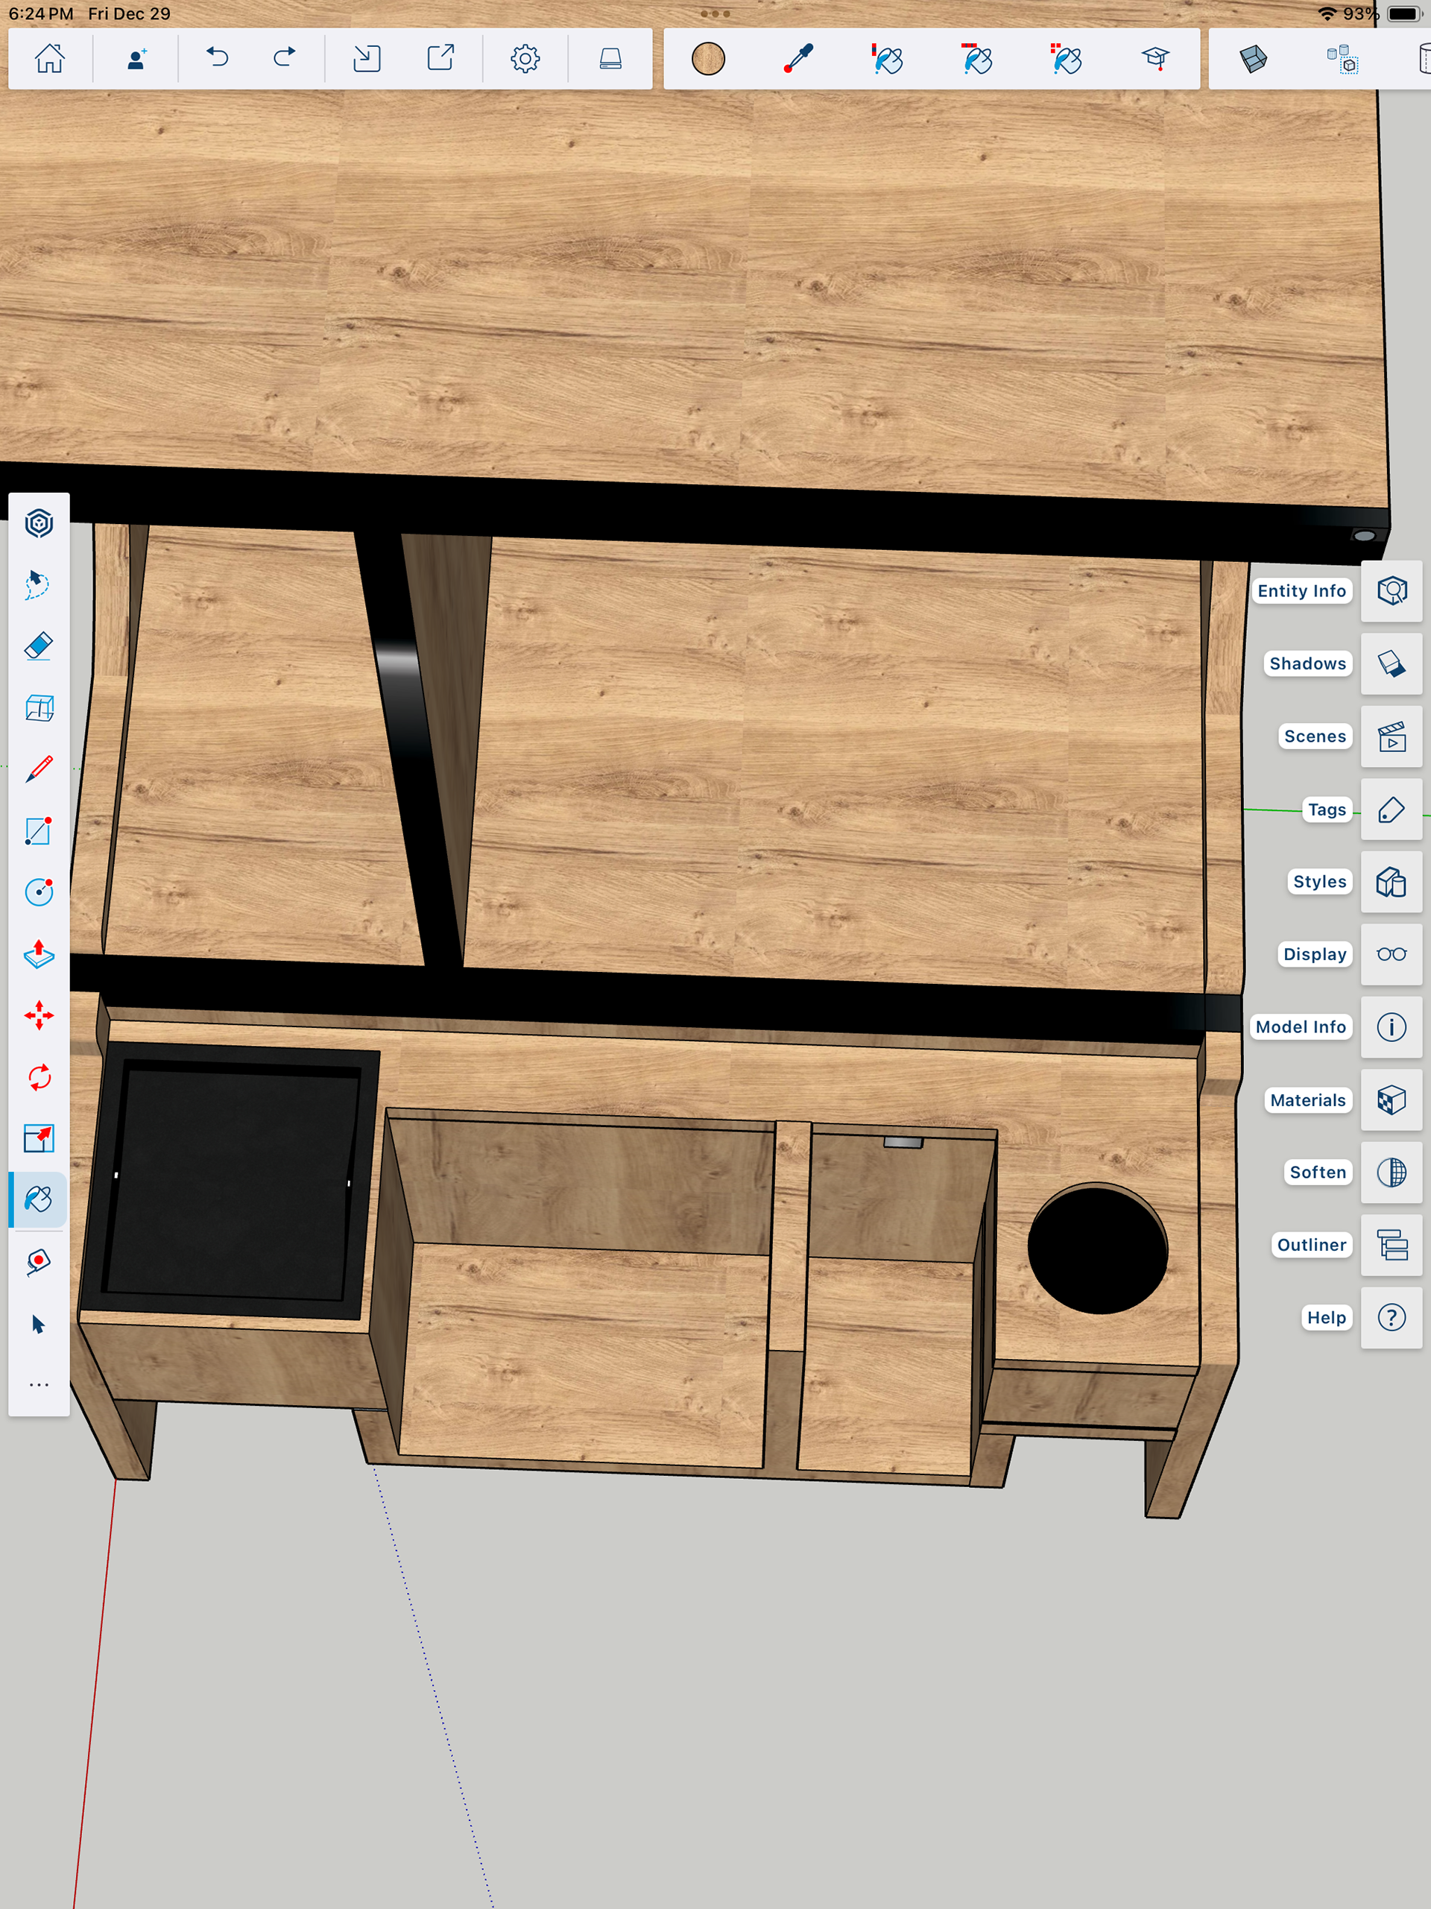
Task: Select the Push/Pull tool
Action: coord(39,954)
